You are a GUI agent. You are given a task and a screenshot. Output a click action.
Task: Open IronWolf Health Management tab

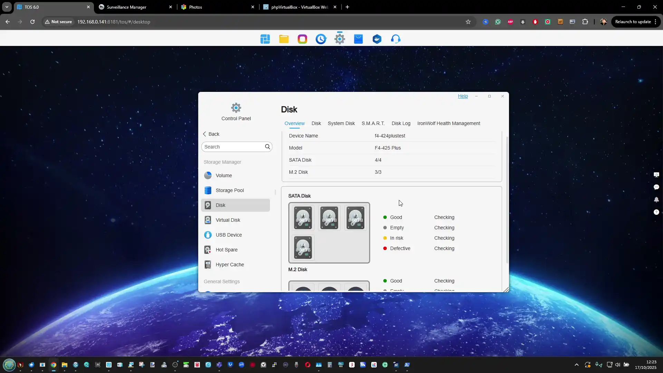pos(449,123)
